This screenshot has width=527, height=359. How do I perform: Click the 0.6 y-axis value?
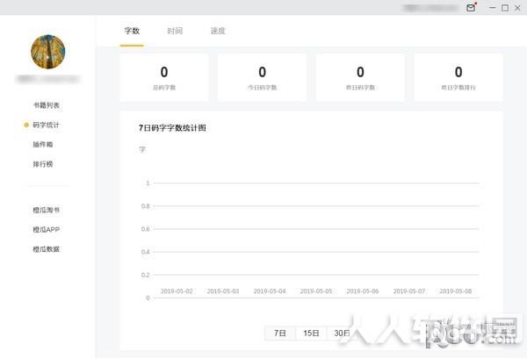[146, 229]
